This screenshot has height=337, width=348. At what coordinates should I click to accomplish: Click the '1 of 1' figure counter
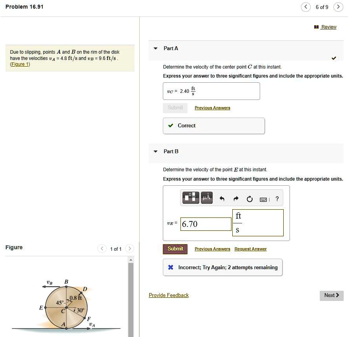pyautogui.click(x=116, y=249)
